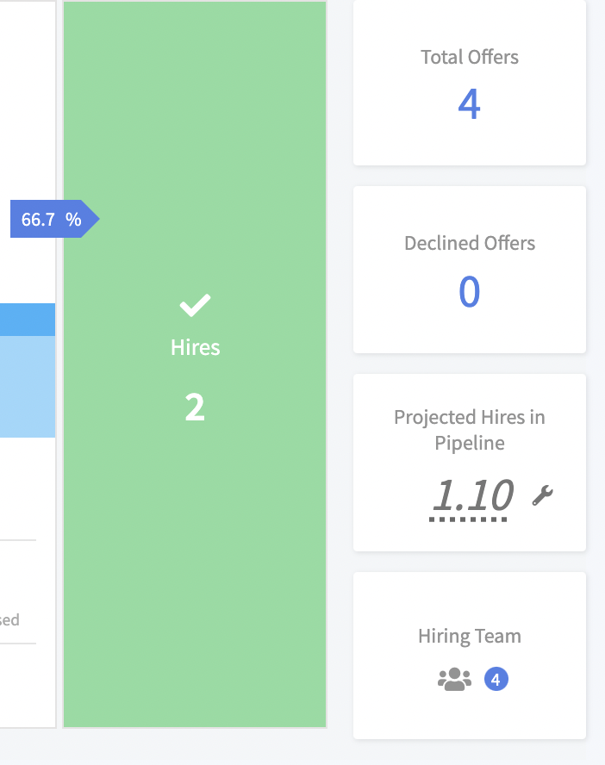605x765 pixels.
Task: Open the Total Offers value 4
Action: click(469, 104)
